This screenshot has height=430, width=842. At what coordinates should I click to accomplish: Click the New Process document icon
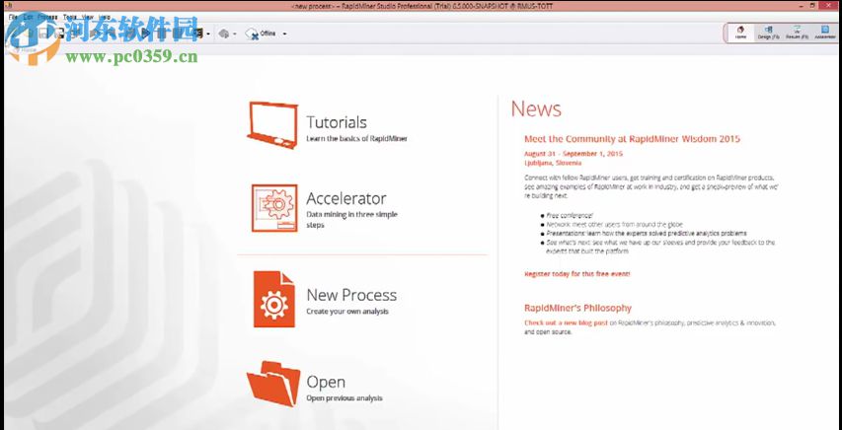click(x=273, y=299)
